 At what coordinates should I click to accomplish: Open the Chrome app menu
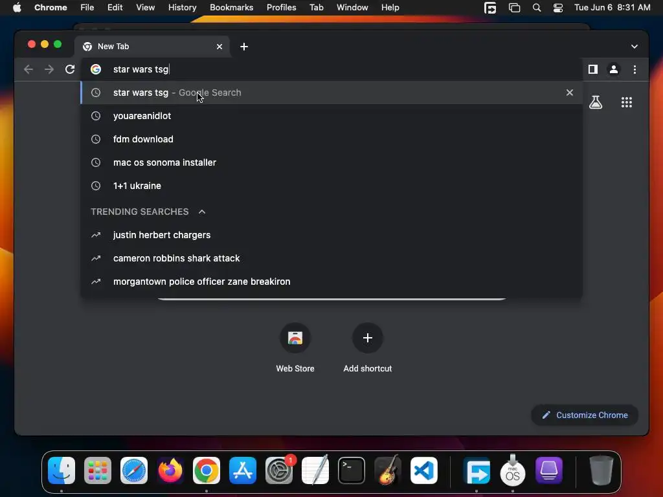(51, 8)
